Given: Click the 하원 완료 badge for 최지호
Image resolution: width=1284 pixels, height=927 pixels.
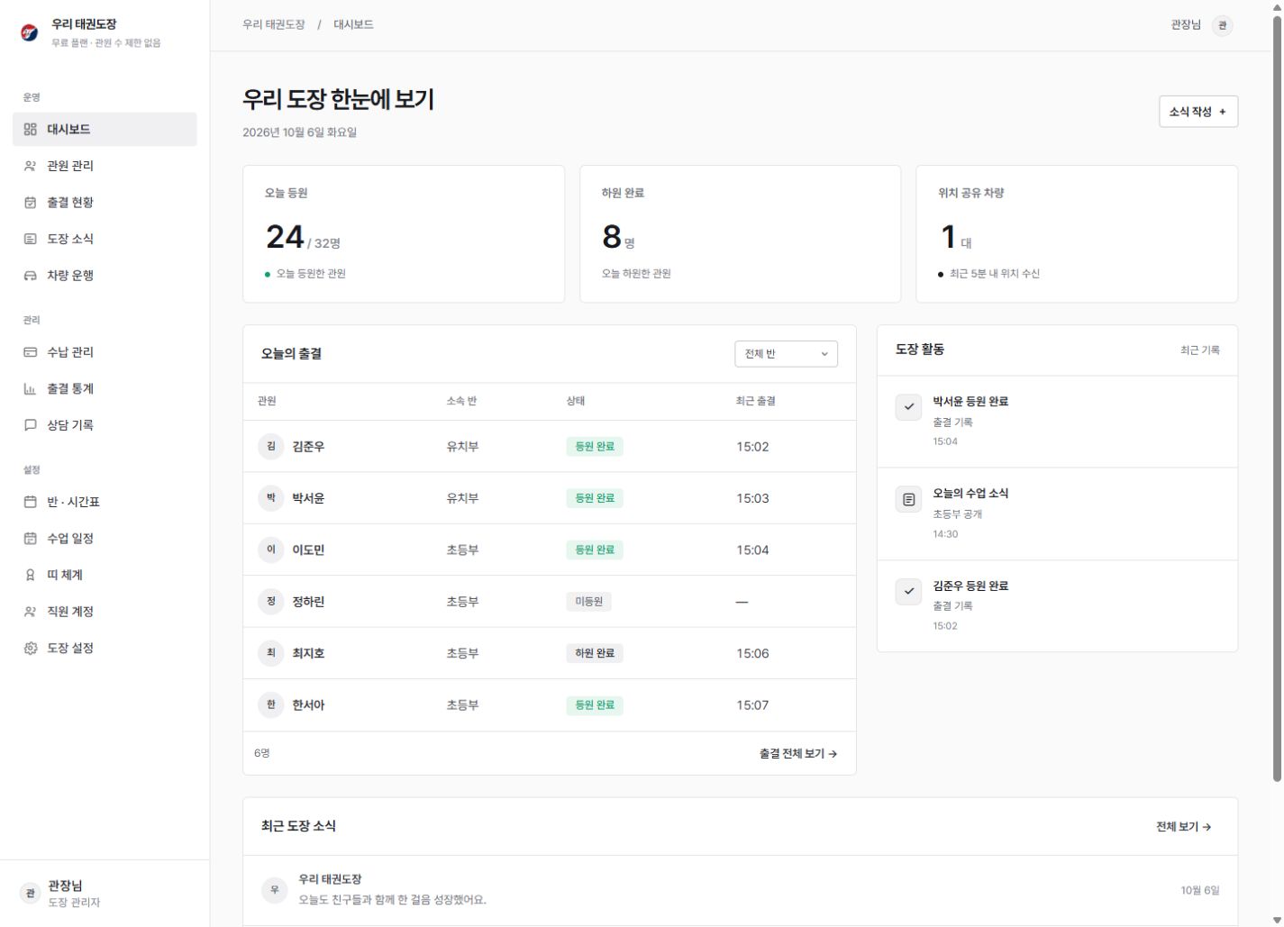Looking at the screenshot, I should click(x=595, y=654).
